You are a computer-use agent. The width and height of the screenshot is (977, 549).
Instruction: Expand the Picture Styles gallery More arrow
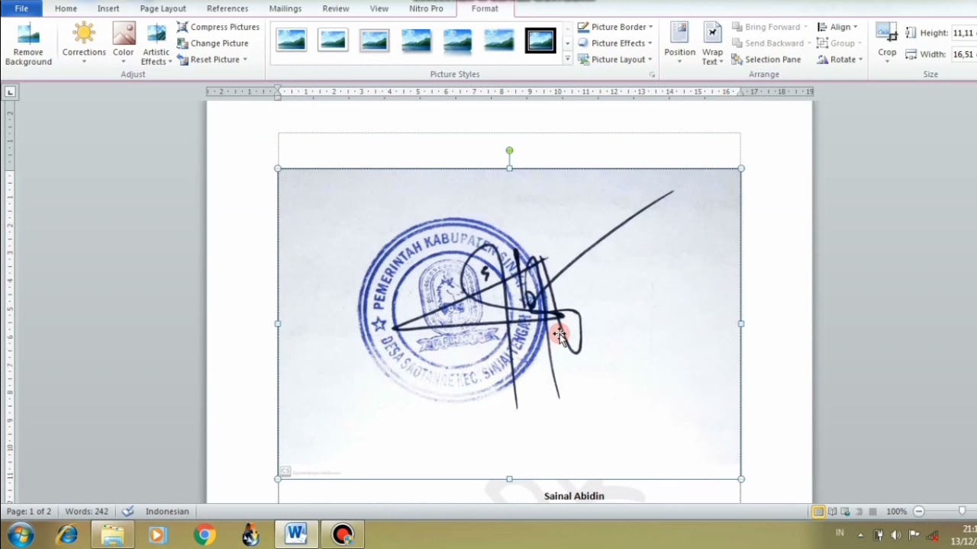(x=567, y=59)
